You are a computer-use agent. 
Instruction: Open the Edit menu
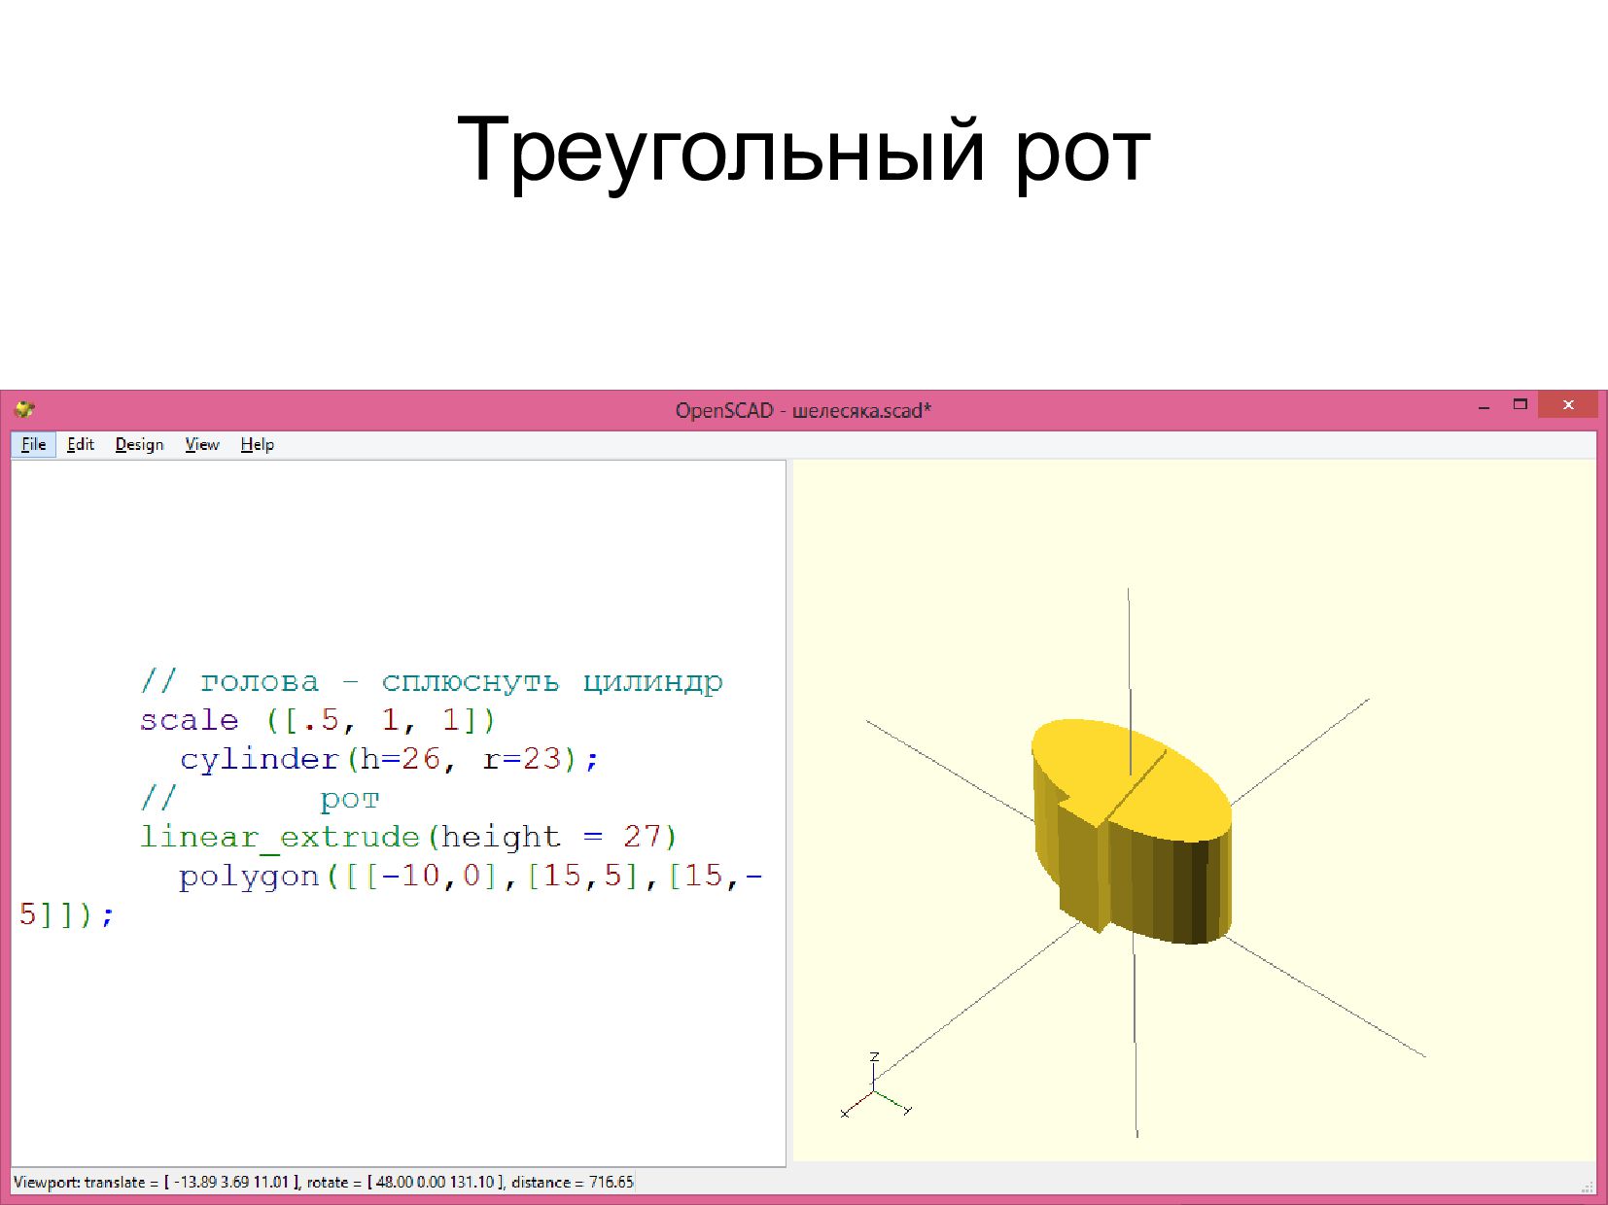(x=81, y=444)
